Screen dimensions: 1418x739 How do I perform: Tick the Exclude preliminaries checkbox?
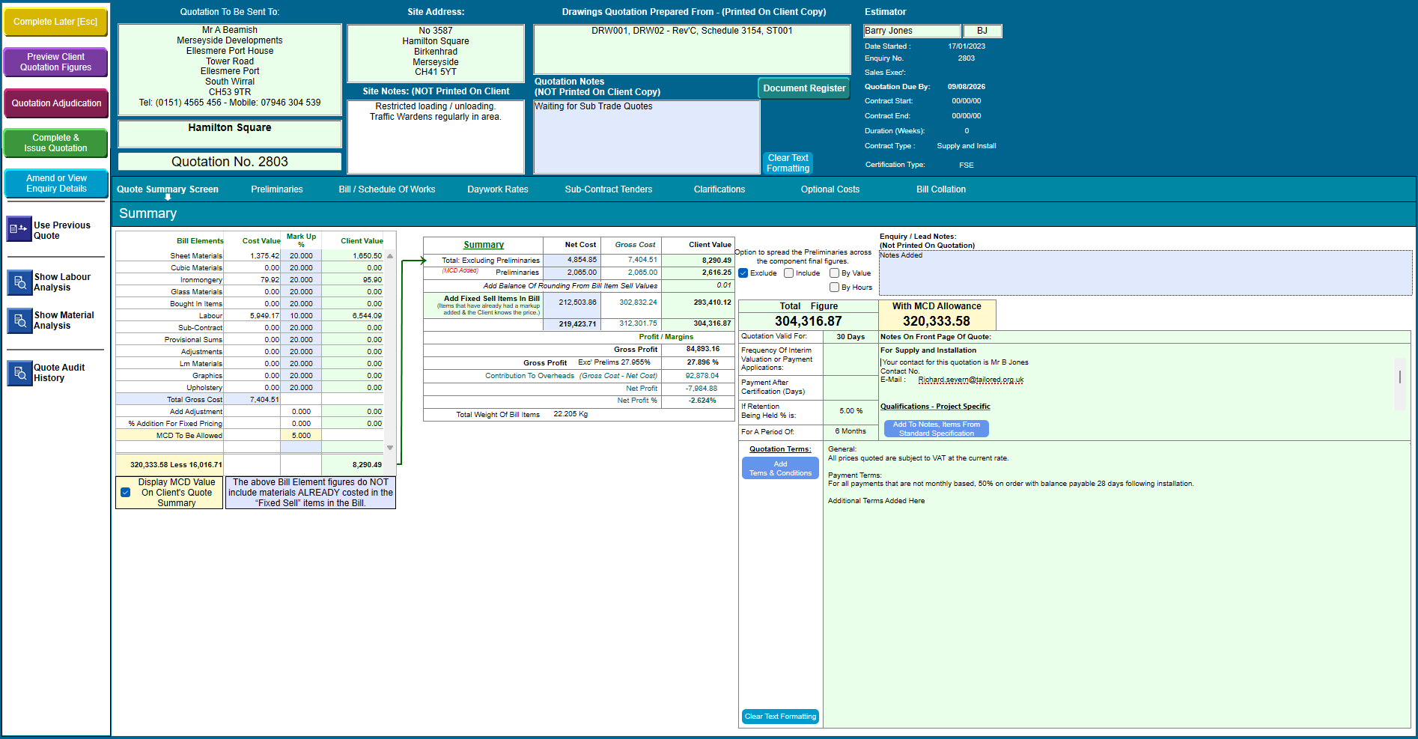pyautogui.click(x=743, y=273)
